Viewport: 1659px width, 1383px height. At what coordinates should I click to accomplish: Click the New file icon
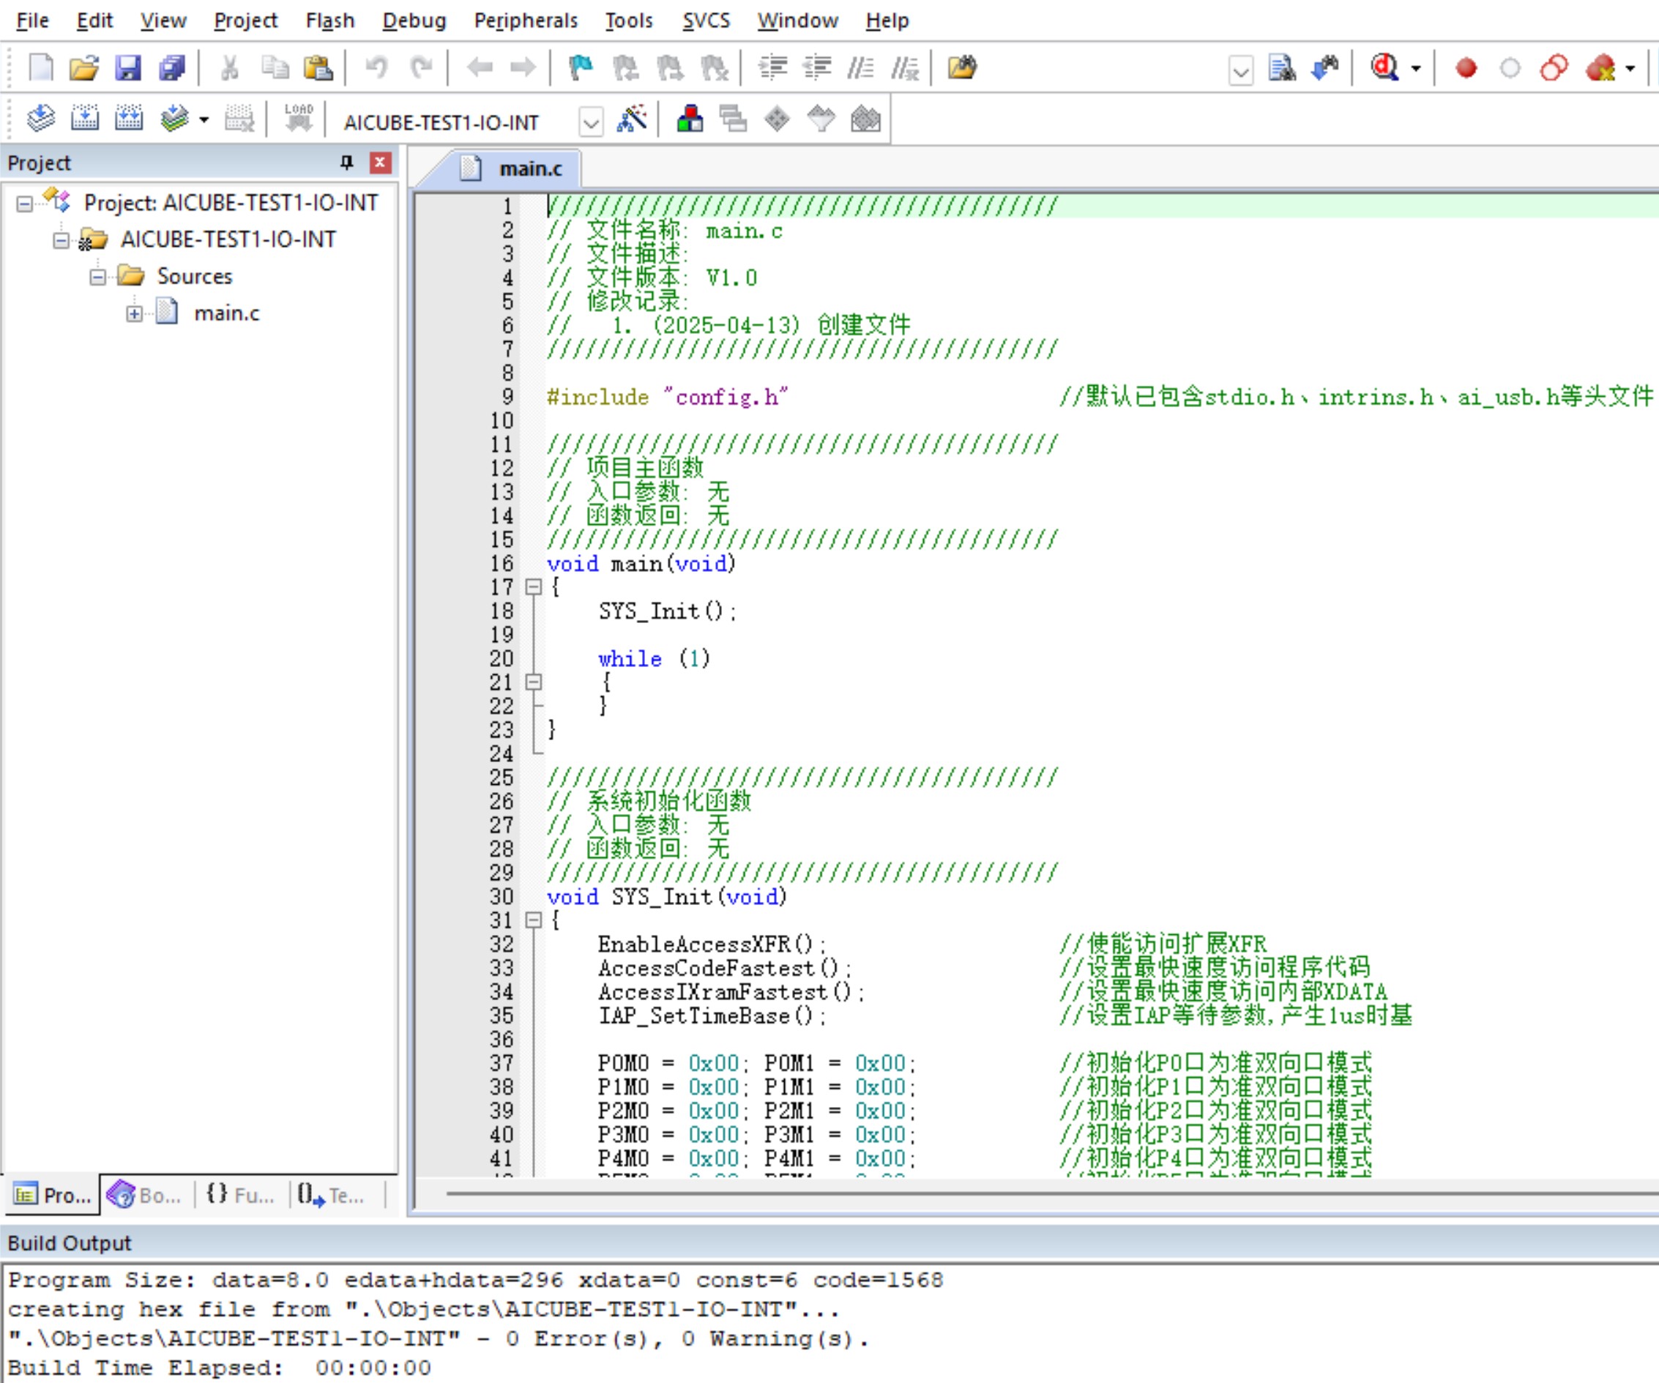(x=41, y=68)
